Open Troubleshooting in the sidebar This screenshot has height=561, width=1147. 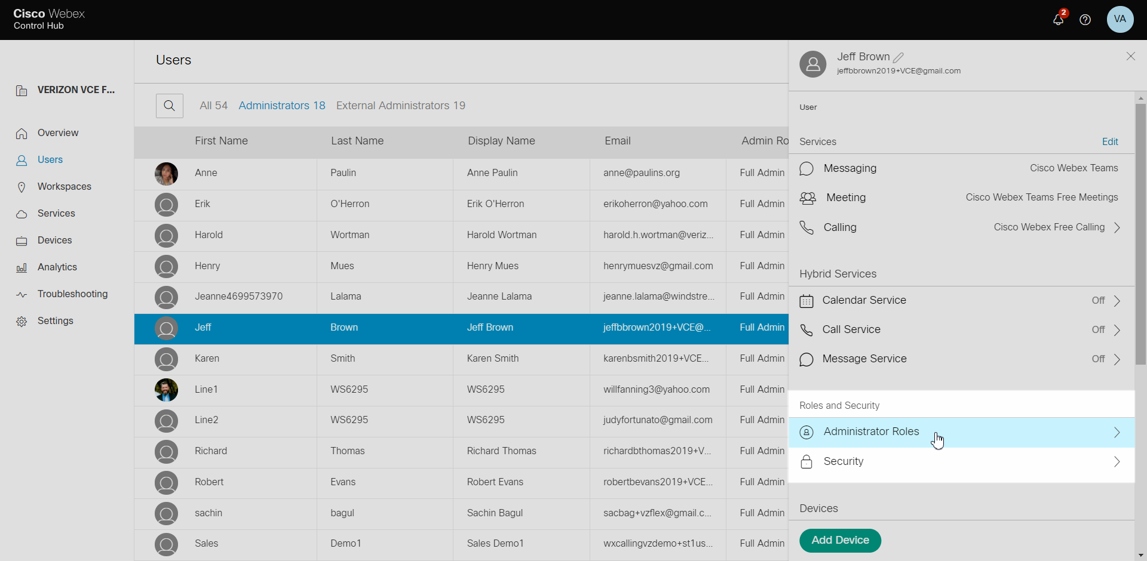click(x=71, y=294)
